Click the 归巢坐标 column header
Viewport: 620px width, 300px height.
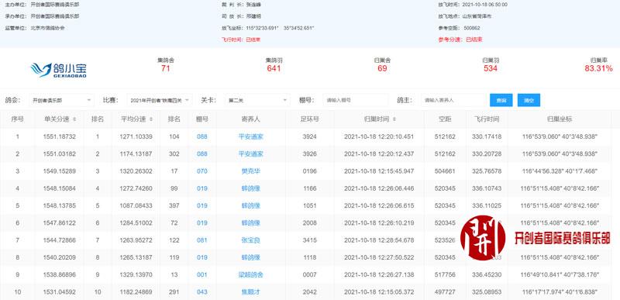[x=560, y=119]
